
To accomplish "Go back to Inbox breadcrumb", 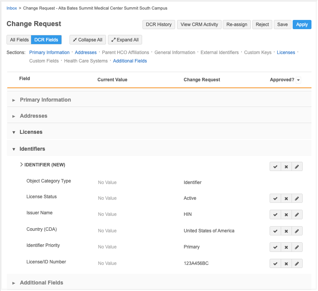I will click(12, 8).
